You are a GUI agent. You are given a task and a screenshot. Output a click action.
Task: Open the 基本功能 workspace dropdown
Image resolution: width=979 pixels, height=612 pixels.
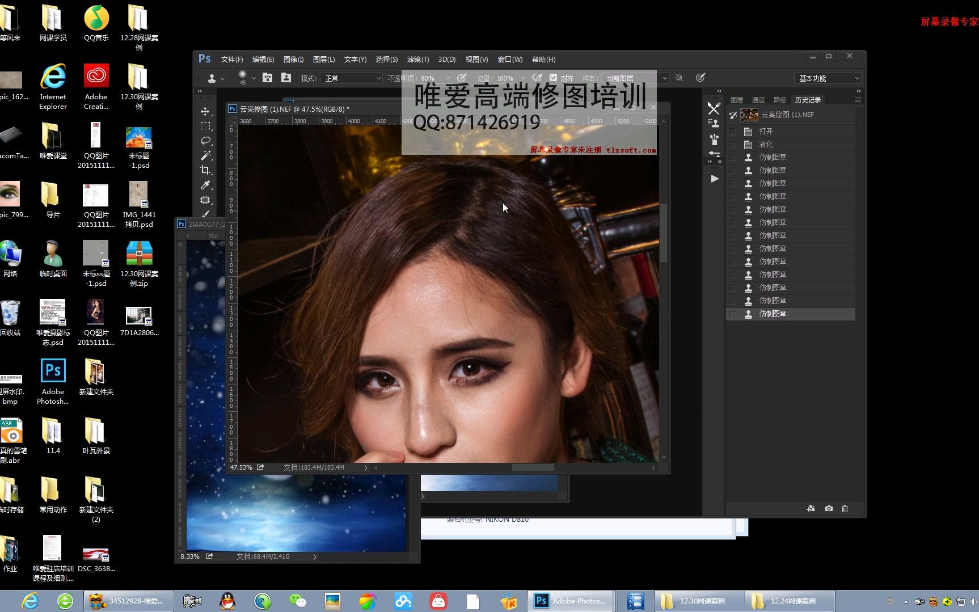[828, 78]
